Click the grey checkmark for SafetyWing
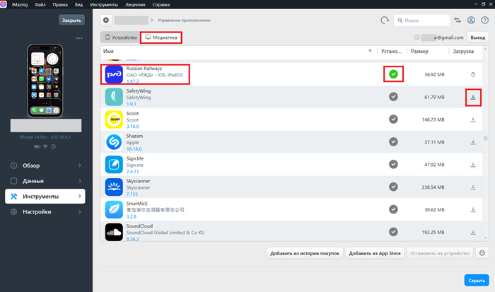 click(x=393, y=97)
